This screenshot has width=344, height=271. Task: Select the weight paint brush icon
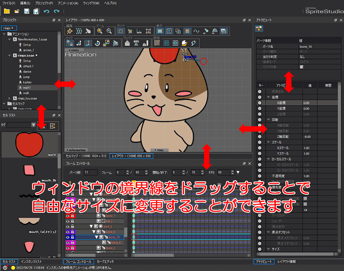click(146, 43)
